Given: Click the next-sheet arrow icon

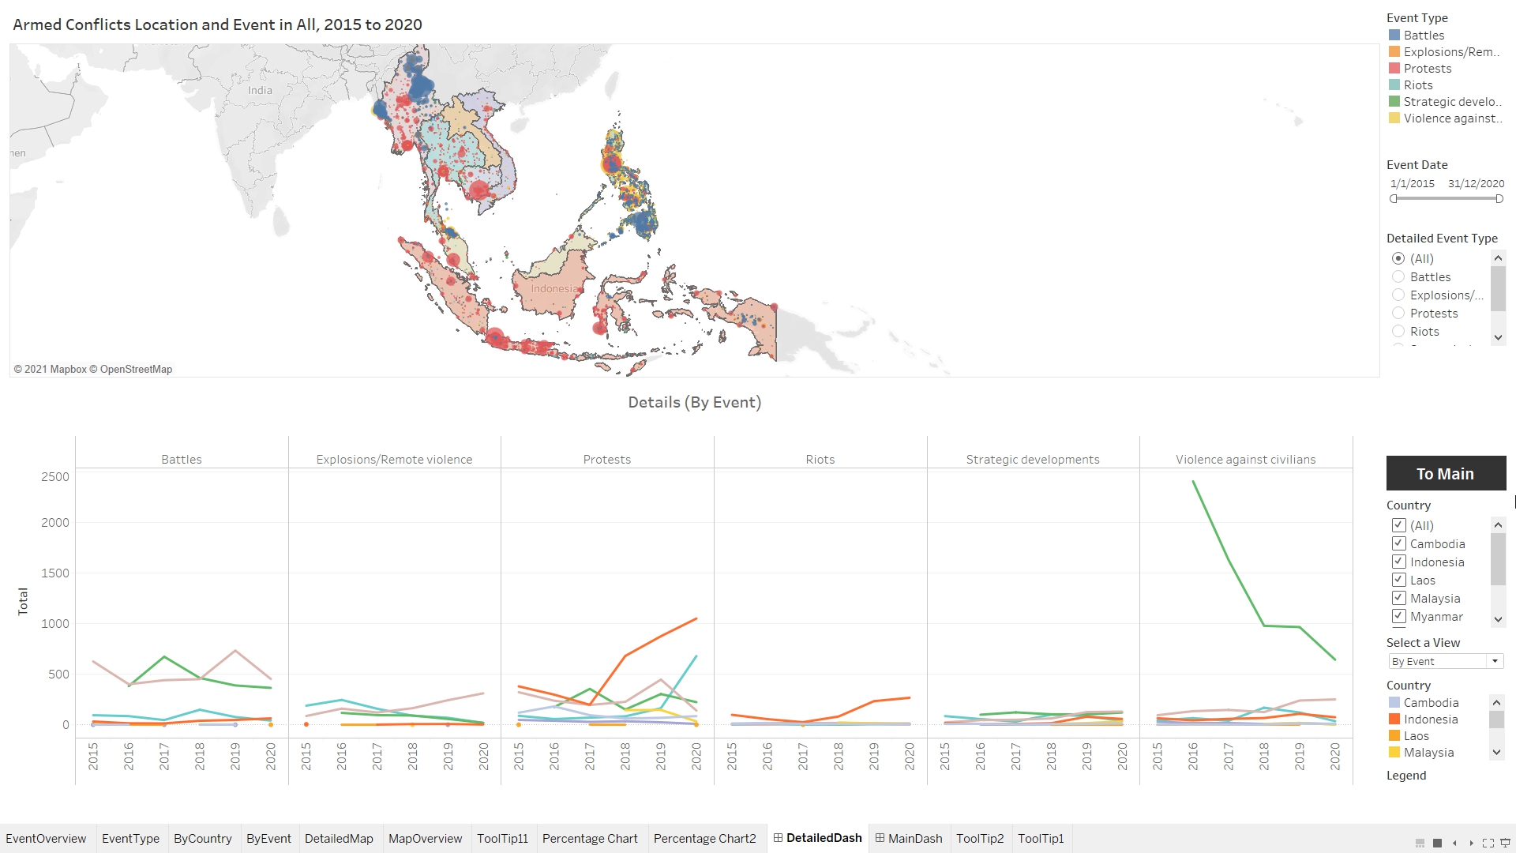Looking at the screenshot, I should point(1471,844).
